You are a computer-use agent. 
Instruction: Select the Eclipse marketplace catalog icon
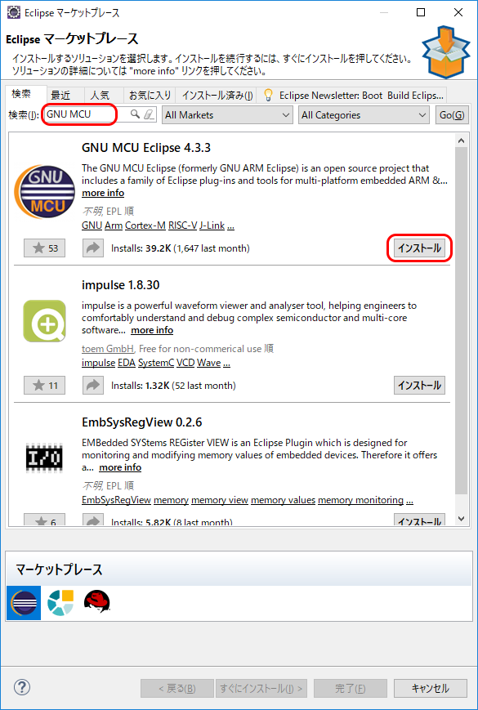tap(24, 603)
